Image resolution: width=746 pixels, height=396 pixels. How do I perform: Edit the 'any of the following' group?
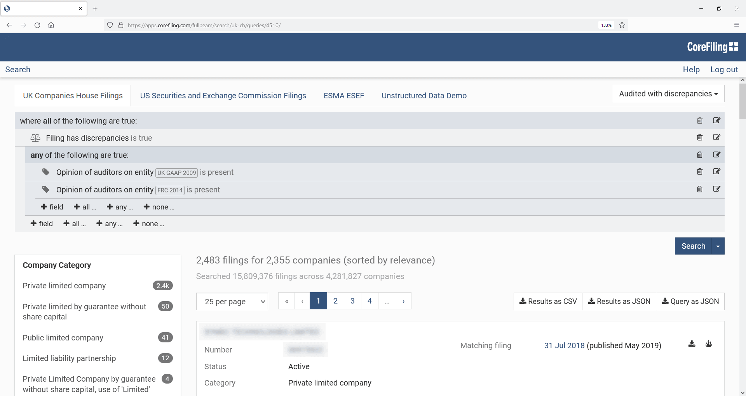[717, 155]
